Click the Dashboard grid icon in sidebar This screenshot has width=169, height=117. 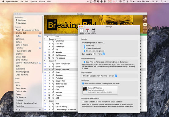(x=17, y=20)
